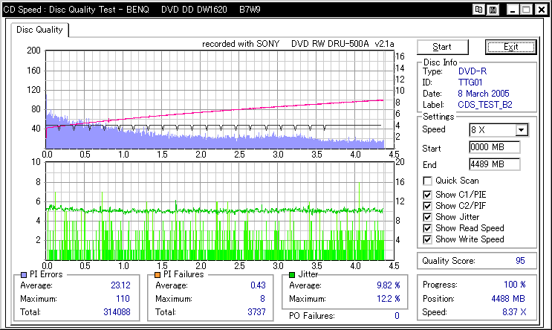Select the Disc Quality tab
Screen dimensions: 552x330
pos(41,30)
